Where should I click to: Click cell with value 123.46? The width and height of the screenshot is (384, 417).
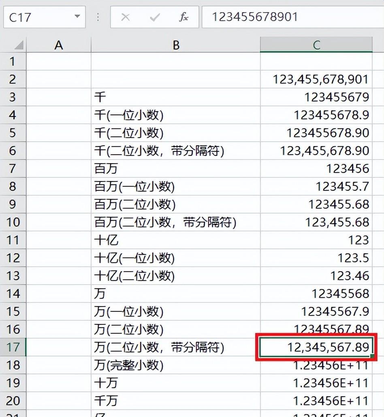click(x=316, y=276)
